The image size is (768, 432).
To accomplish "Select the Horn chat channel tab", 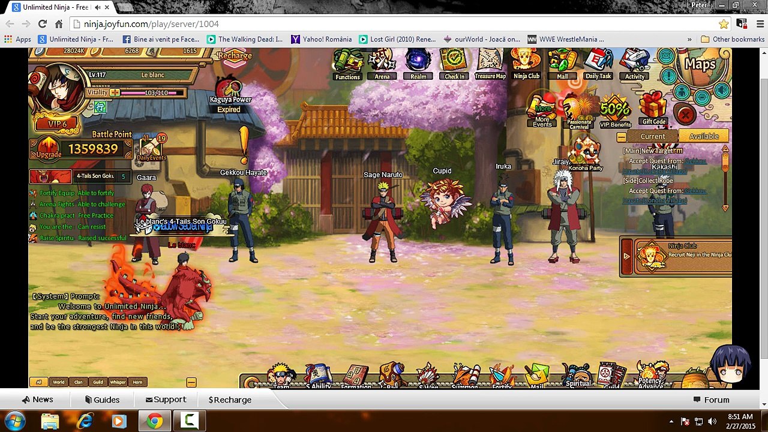I will coord(137,382).
